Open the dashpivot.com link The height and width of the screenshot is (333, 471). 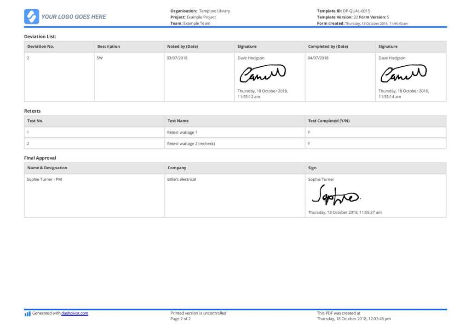(x=76, y=313)
